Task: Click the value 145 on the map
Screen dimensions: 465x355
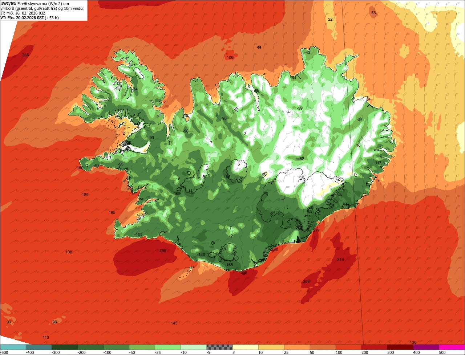Action: (x=174, y=323)
